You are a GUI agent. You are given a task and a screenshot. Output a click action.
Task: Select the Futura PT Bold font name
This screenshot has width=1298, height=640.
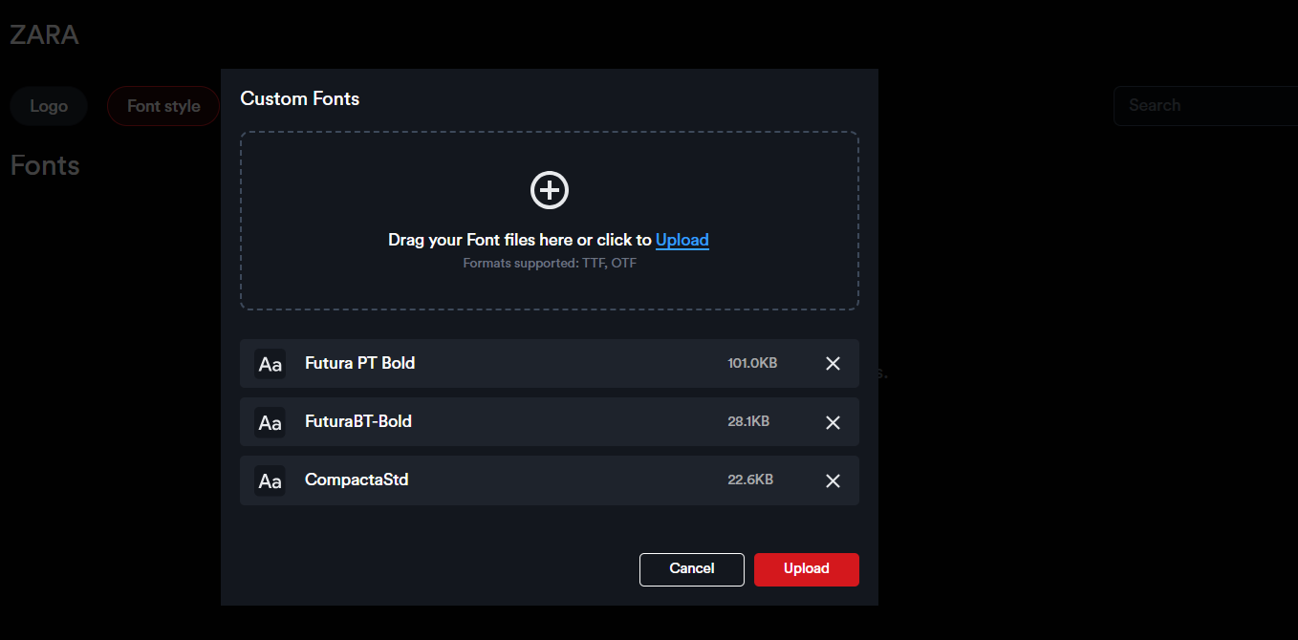(x=359, y=363)
